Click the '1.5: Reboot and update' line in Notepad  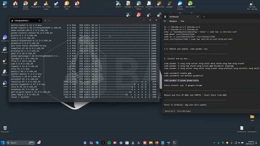pos(186,49)
